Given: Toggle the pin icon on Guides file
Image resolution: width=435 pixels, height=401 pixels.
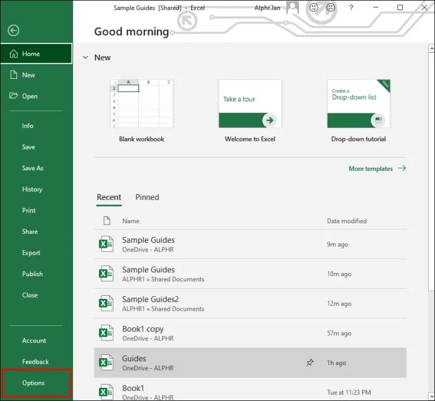Looking at the screenshot, I should pos(310,363).
